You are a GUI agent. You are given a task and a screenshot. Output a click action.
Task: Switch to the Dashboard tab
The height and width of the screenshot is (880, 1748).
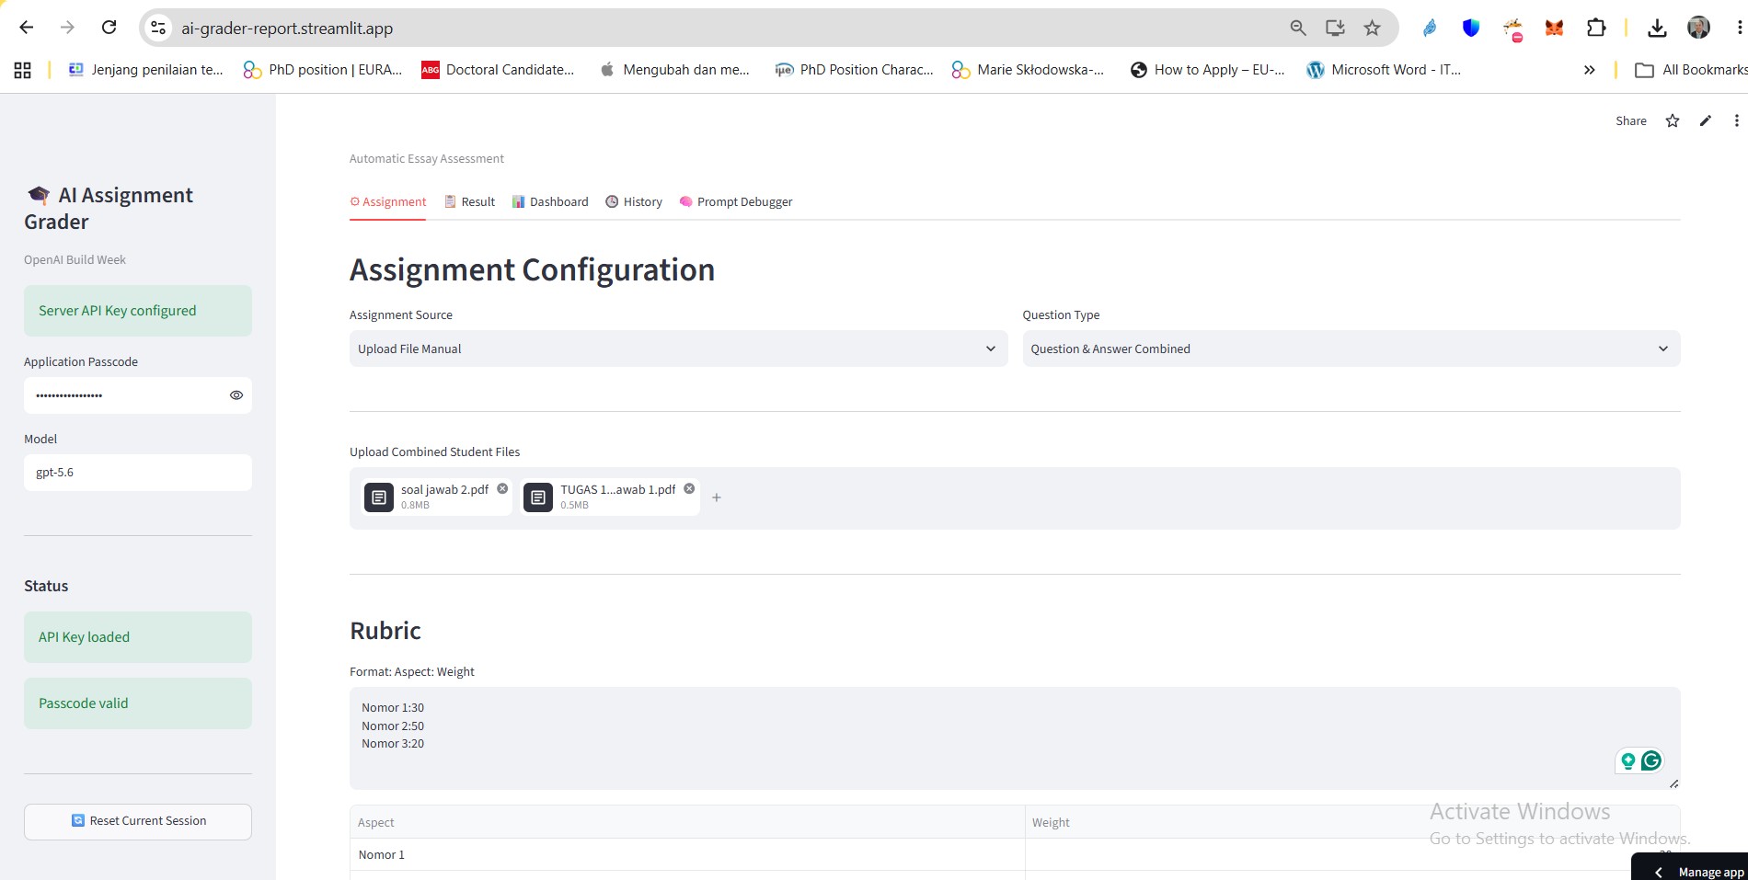pos(550,201)
